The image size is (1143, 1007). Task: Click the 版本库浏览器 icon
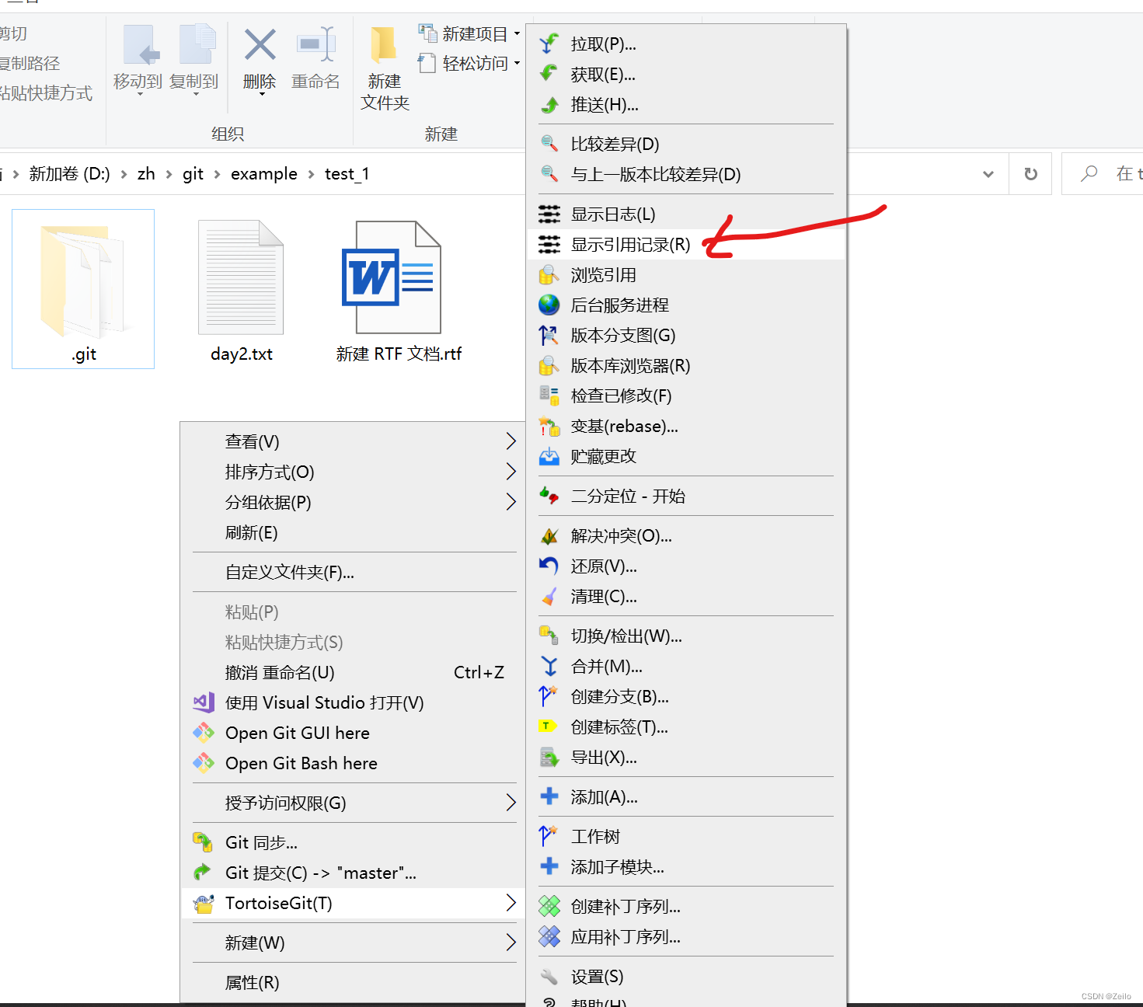click(549, 365)
